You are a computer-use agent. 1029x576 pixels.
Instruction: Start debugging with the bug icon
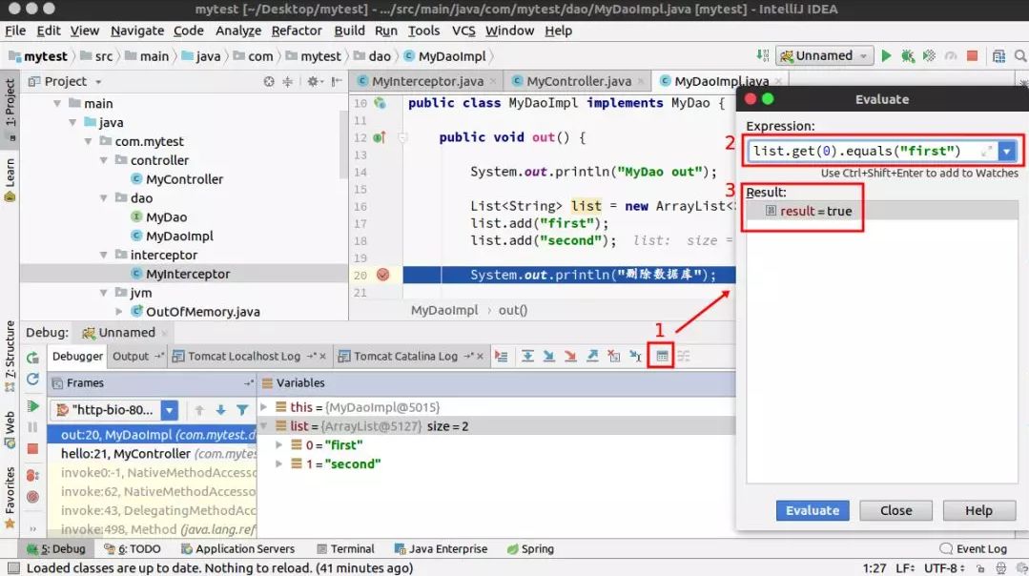[908, 55]
